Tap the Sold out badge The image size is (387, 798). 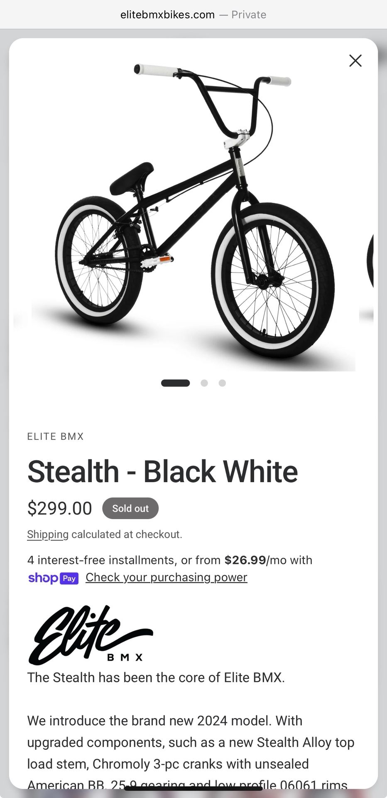pyautogui.click(x=130, y=508)
